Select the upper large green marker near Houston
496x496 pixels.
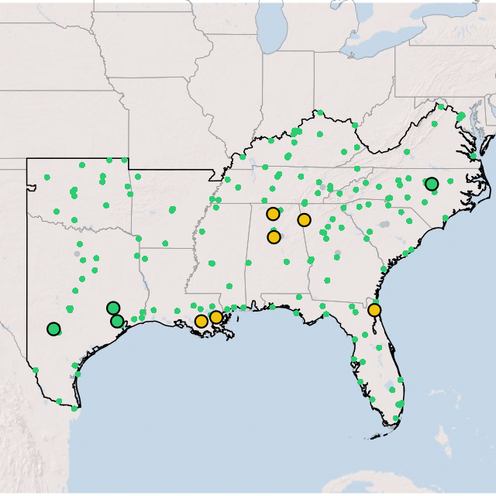pos(113,308)
